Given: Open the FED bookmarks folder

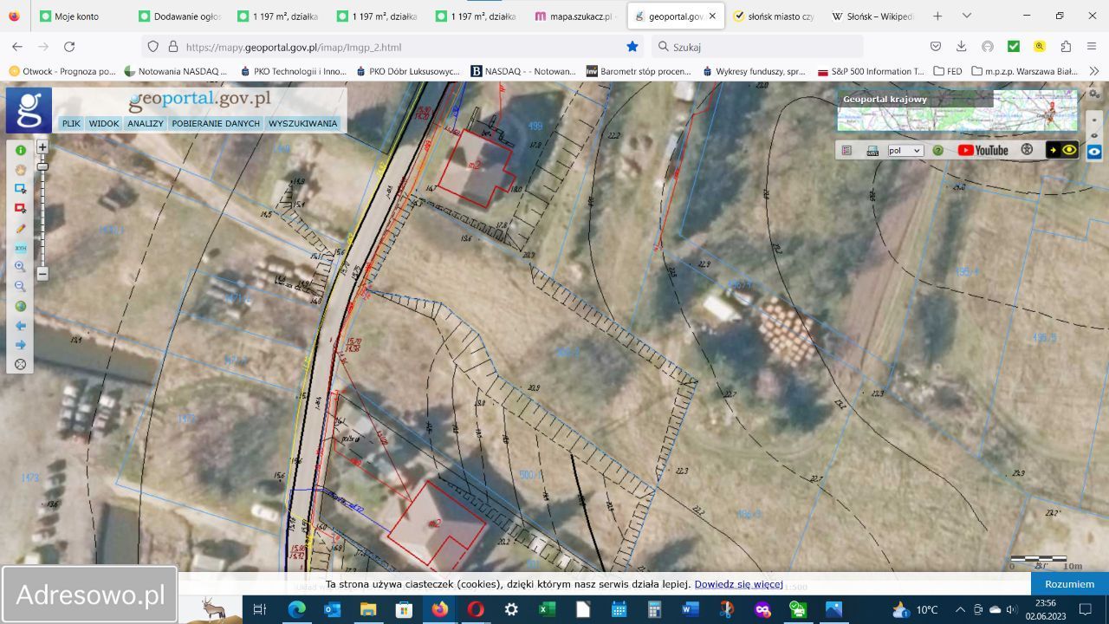Looking at the screenshot, I should pos(949,71).
